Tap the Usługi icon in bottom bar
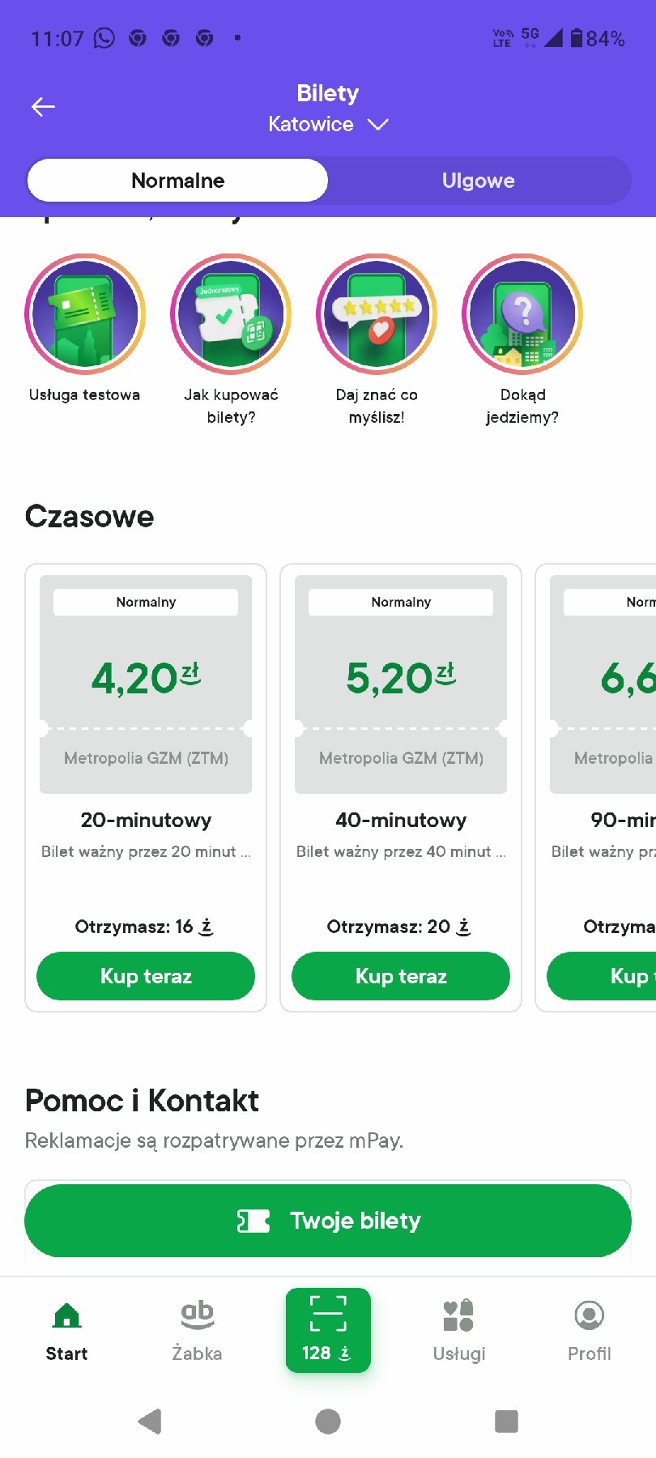The image size is (656, 1458). click(x=458, y=1330)
